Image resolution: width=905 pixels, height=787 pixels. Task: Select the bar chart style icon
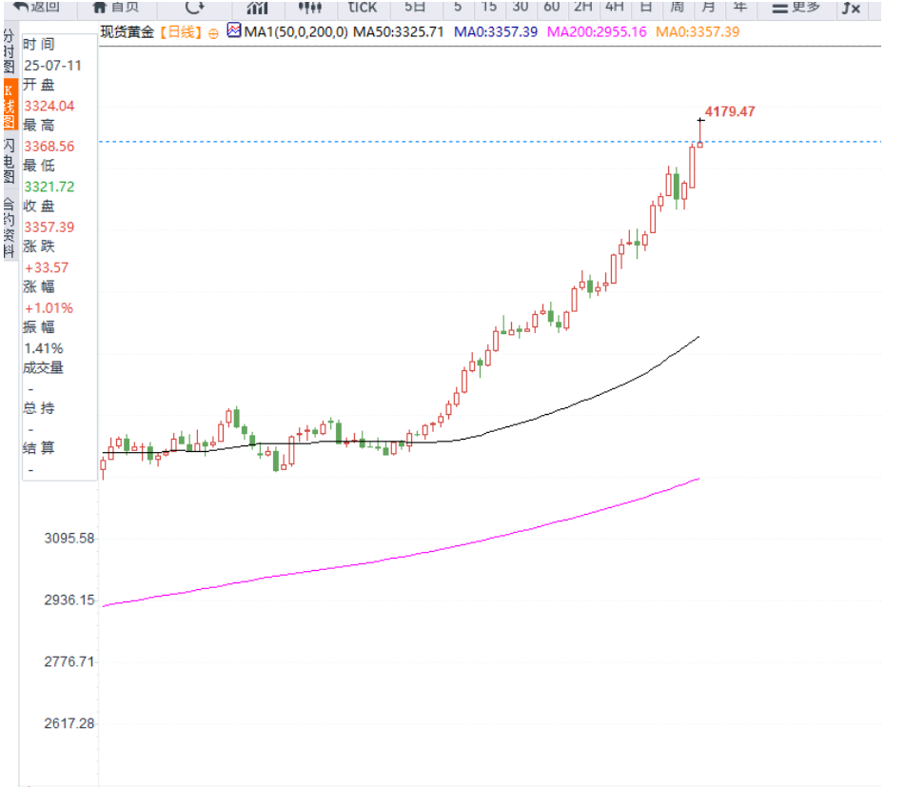(x=257, y=8)
